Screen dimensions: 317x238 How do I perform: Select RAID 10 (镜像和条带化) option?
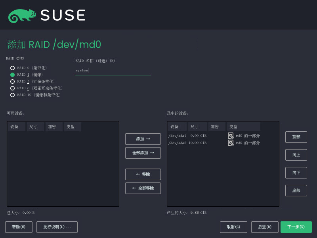13,95
